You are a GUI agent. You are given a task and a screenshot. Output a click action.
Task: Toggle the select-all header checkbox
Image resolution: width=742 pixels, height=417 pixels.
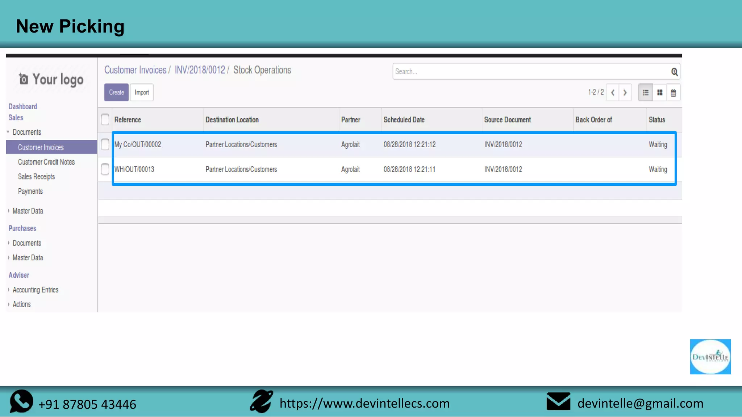105,119
